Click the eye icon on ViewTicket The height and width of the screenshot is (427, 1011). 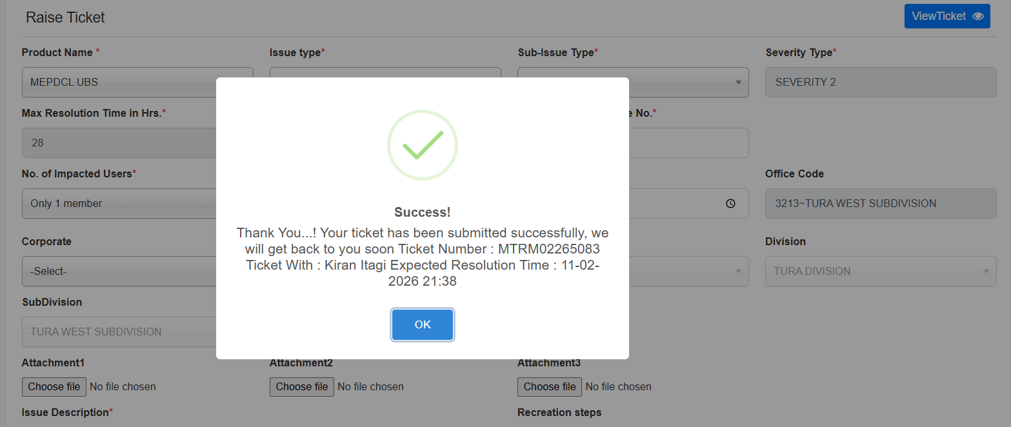pos(978,16)
